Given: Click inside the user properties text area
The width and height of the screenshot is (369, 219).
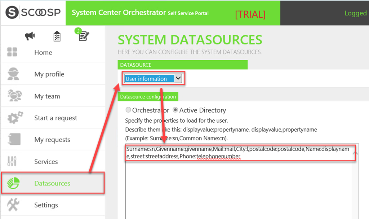Looking at the screenshot, I should click(x=238, y=188).
